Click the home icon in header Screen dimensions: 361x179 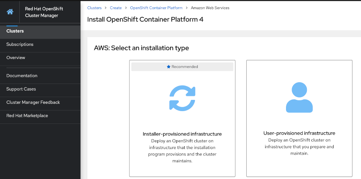(x=10, y=12)
